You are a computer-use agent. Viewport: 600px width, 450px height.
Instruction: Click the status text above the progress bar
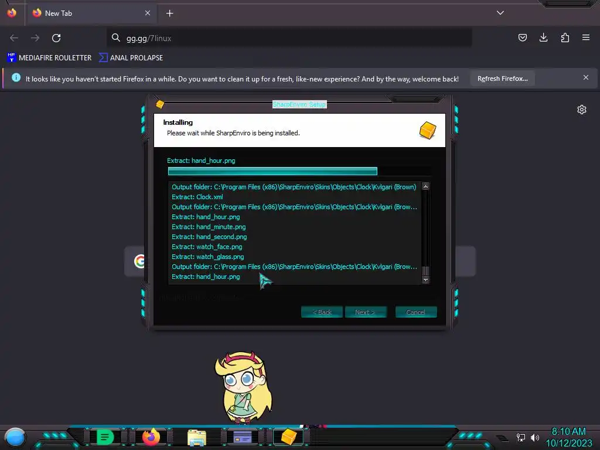pyautogui.click(x=201, y=161)
